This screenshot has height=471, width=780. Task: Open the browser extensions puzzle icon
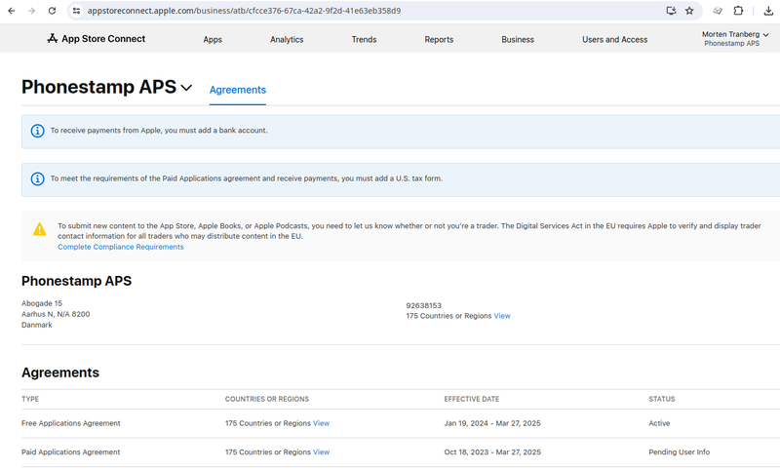click(739, 11)
